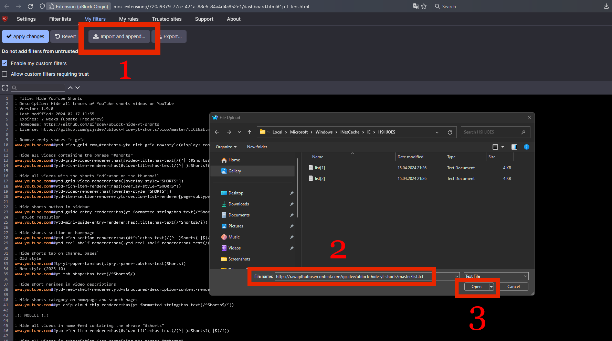
Task: Click Import and append button
Action: 119,36
